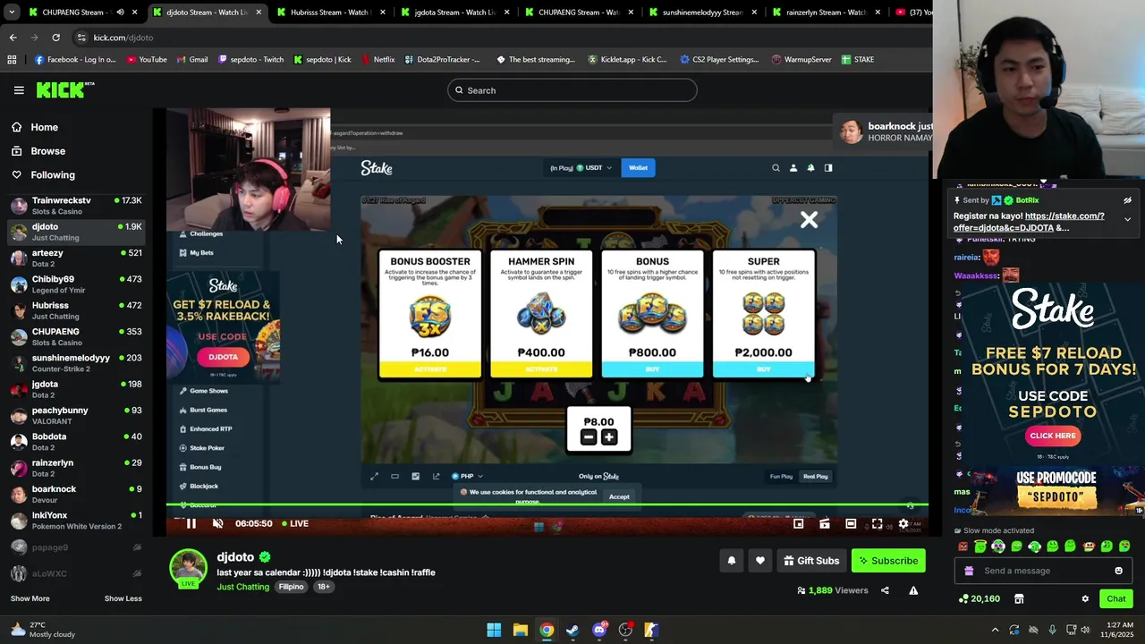The height and width of the screenshot is (644, 1145).
Task: Click the kick.com/djdoto address bar
Action: coord(501,38)
